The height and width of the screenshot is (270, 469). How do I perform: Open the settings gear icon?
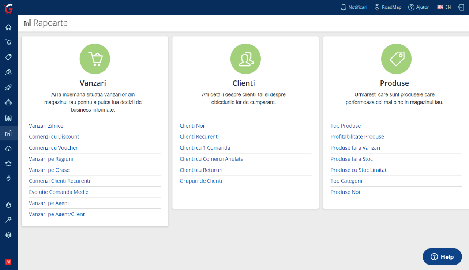8,235
